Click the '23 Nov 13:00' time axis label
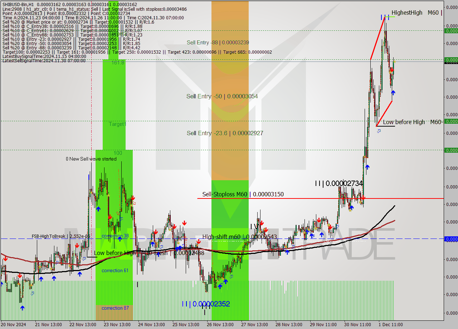Viewport: 458px width, 329px height. coord(117,325)
